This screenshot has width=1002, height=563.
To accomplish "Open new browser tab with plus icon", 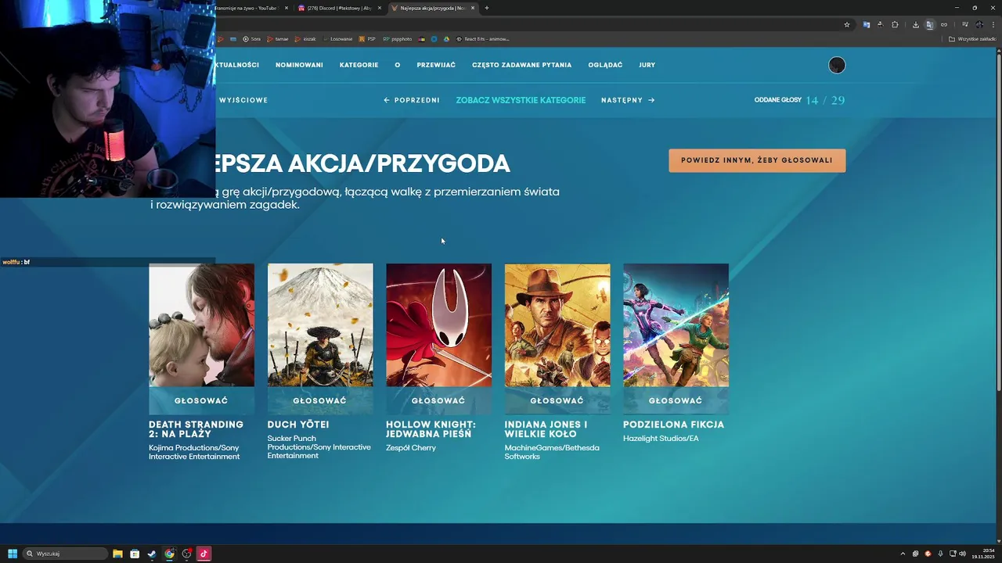I will click(x=486, y=8).
